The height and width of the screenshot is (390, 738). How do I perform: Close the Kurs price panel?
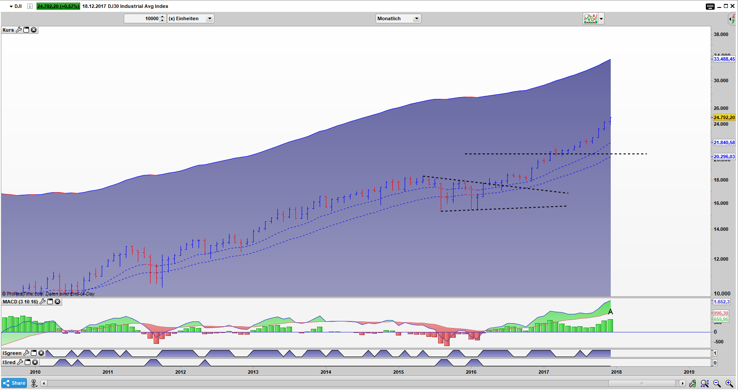(33, 30)
